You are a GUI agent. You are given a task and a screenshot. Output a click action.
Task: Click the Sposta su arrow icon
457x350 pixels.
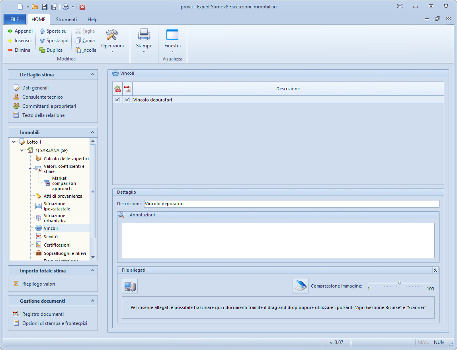pos(42,31)
